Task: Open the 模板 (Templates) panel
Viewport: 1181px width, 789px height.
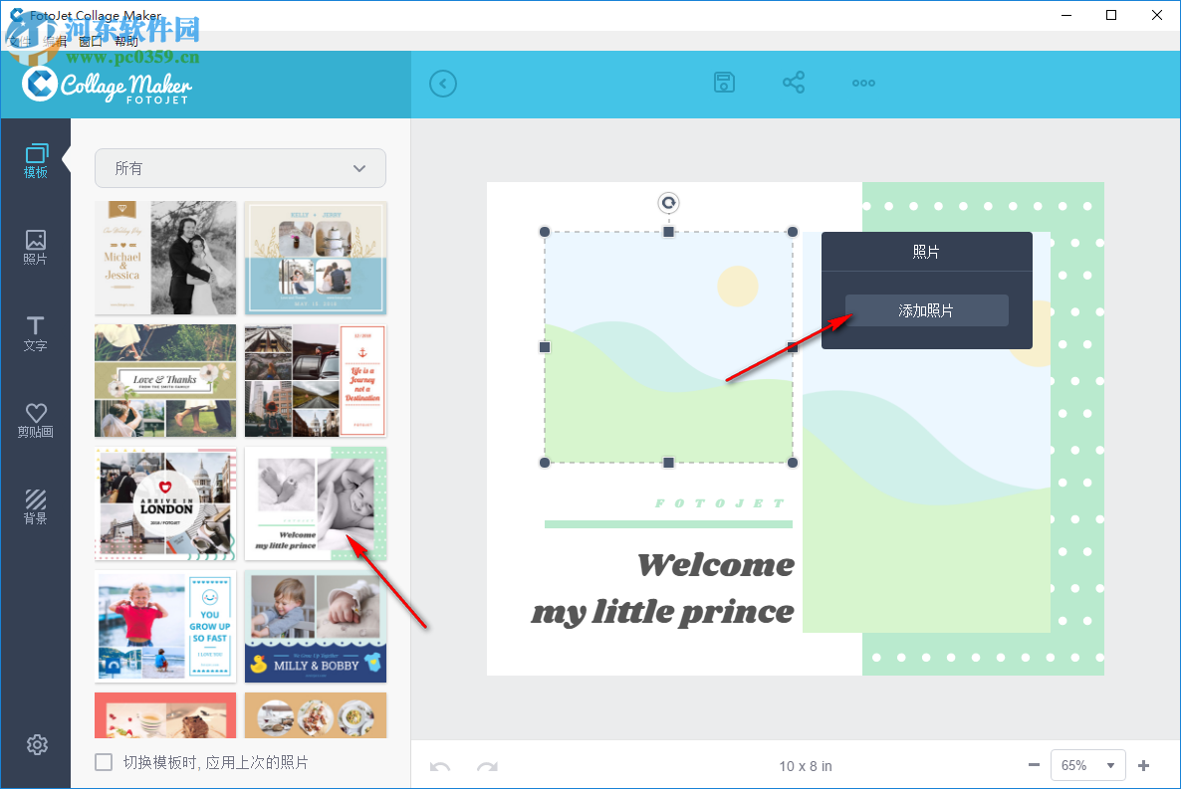Action: pyautogui.click(x=36, y=159)
